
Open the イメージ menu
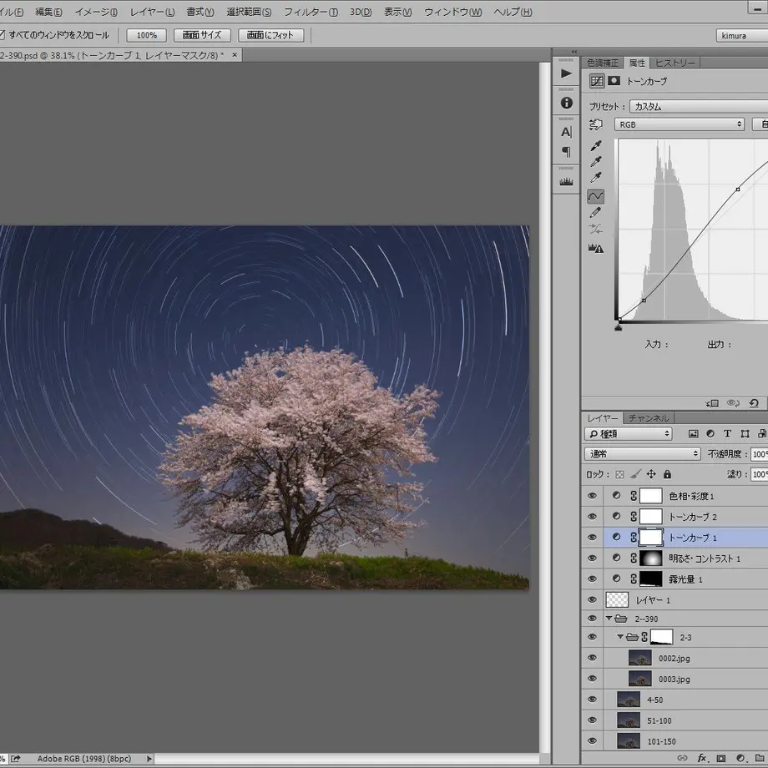96,12
